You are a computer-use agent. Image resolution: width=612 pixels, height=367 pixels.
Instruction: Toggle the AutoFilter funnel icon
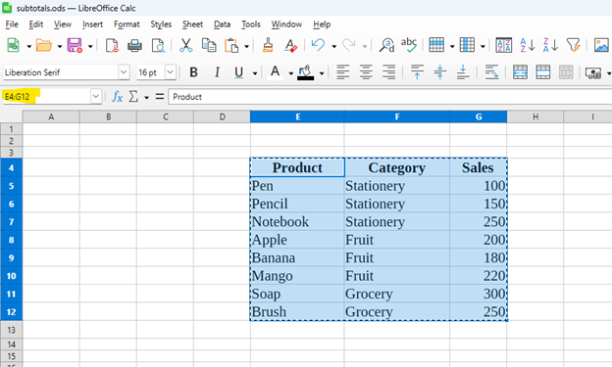tap(574, 45)
